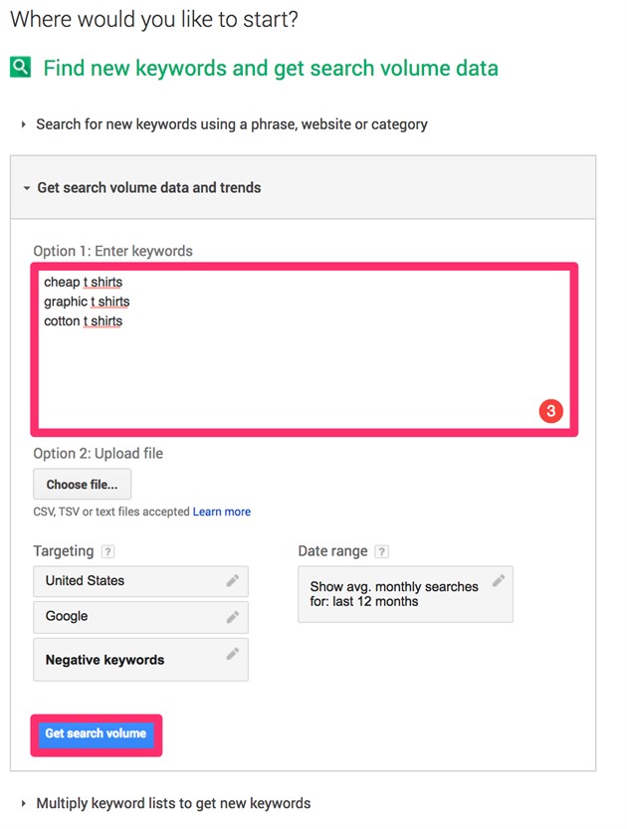This screenshot has height=829, width=627.
Task: Click help question mark next to Targeting
Action: tap(107, 551)
